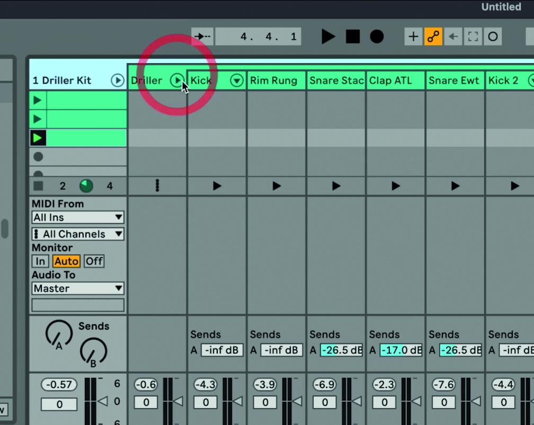Open the Audio To Master dropdown
534x425 pixels.
click(78, 288)
